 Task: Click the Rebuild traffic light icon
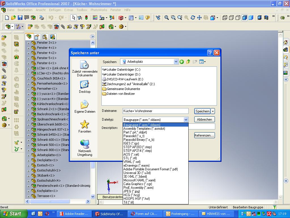click(x=86, y=18)
